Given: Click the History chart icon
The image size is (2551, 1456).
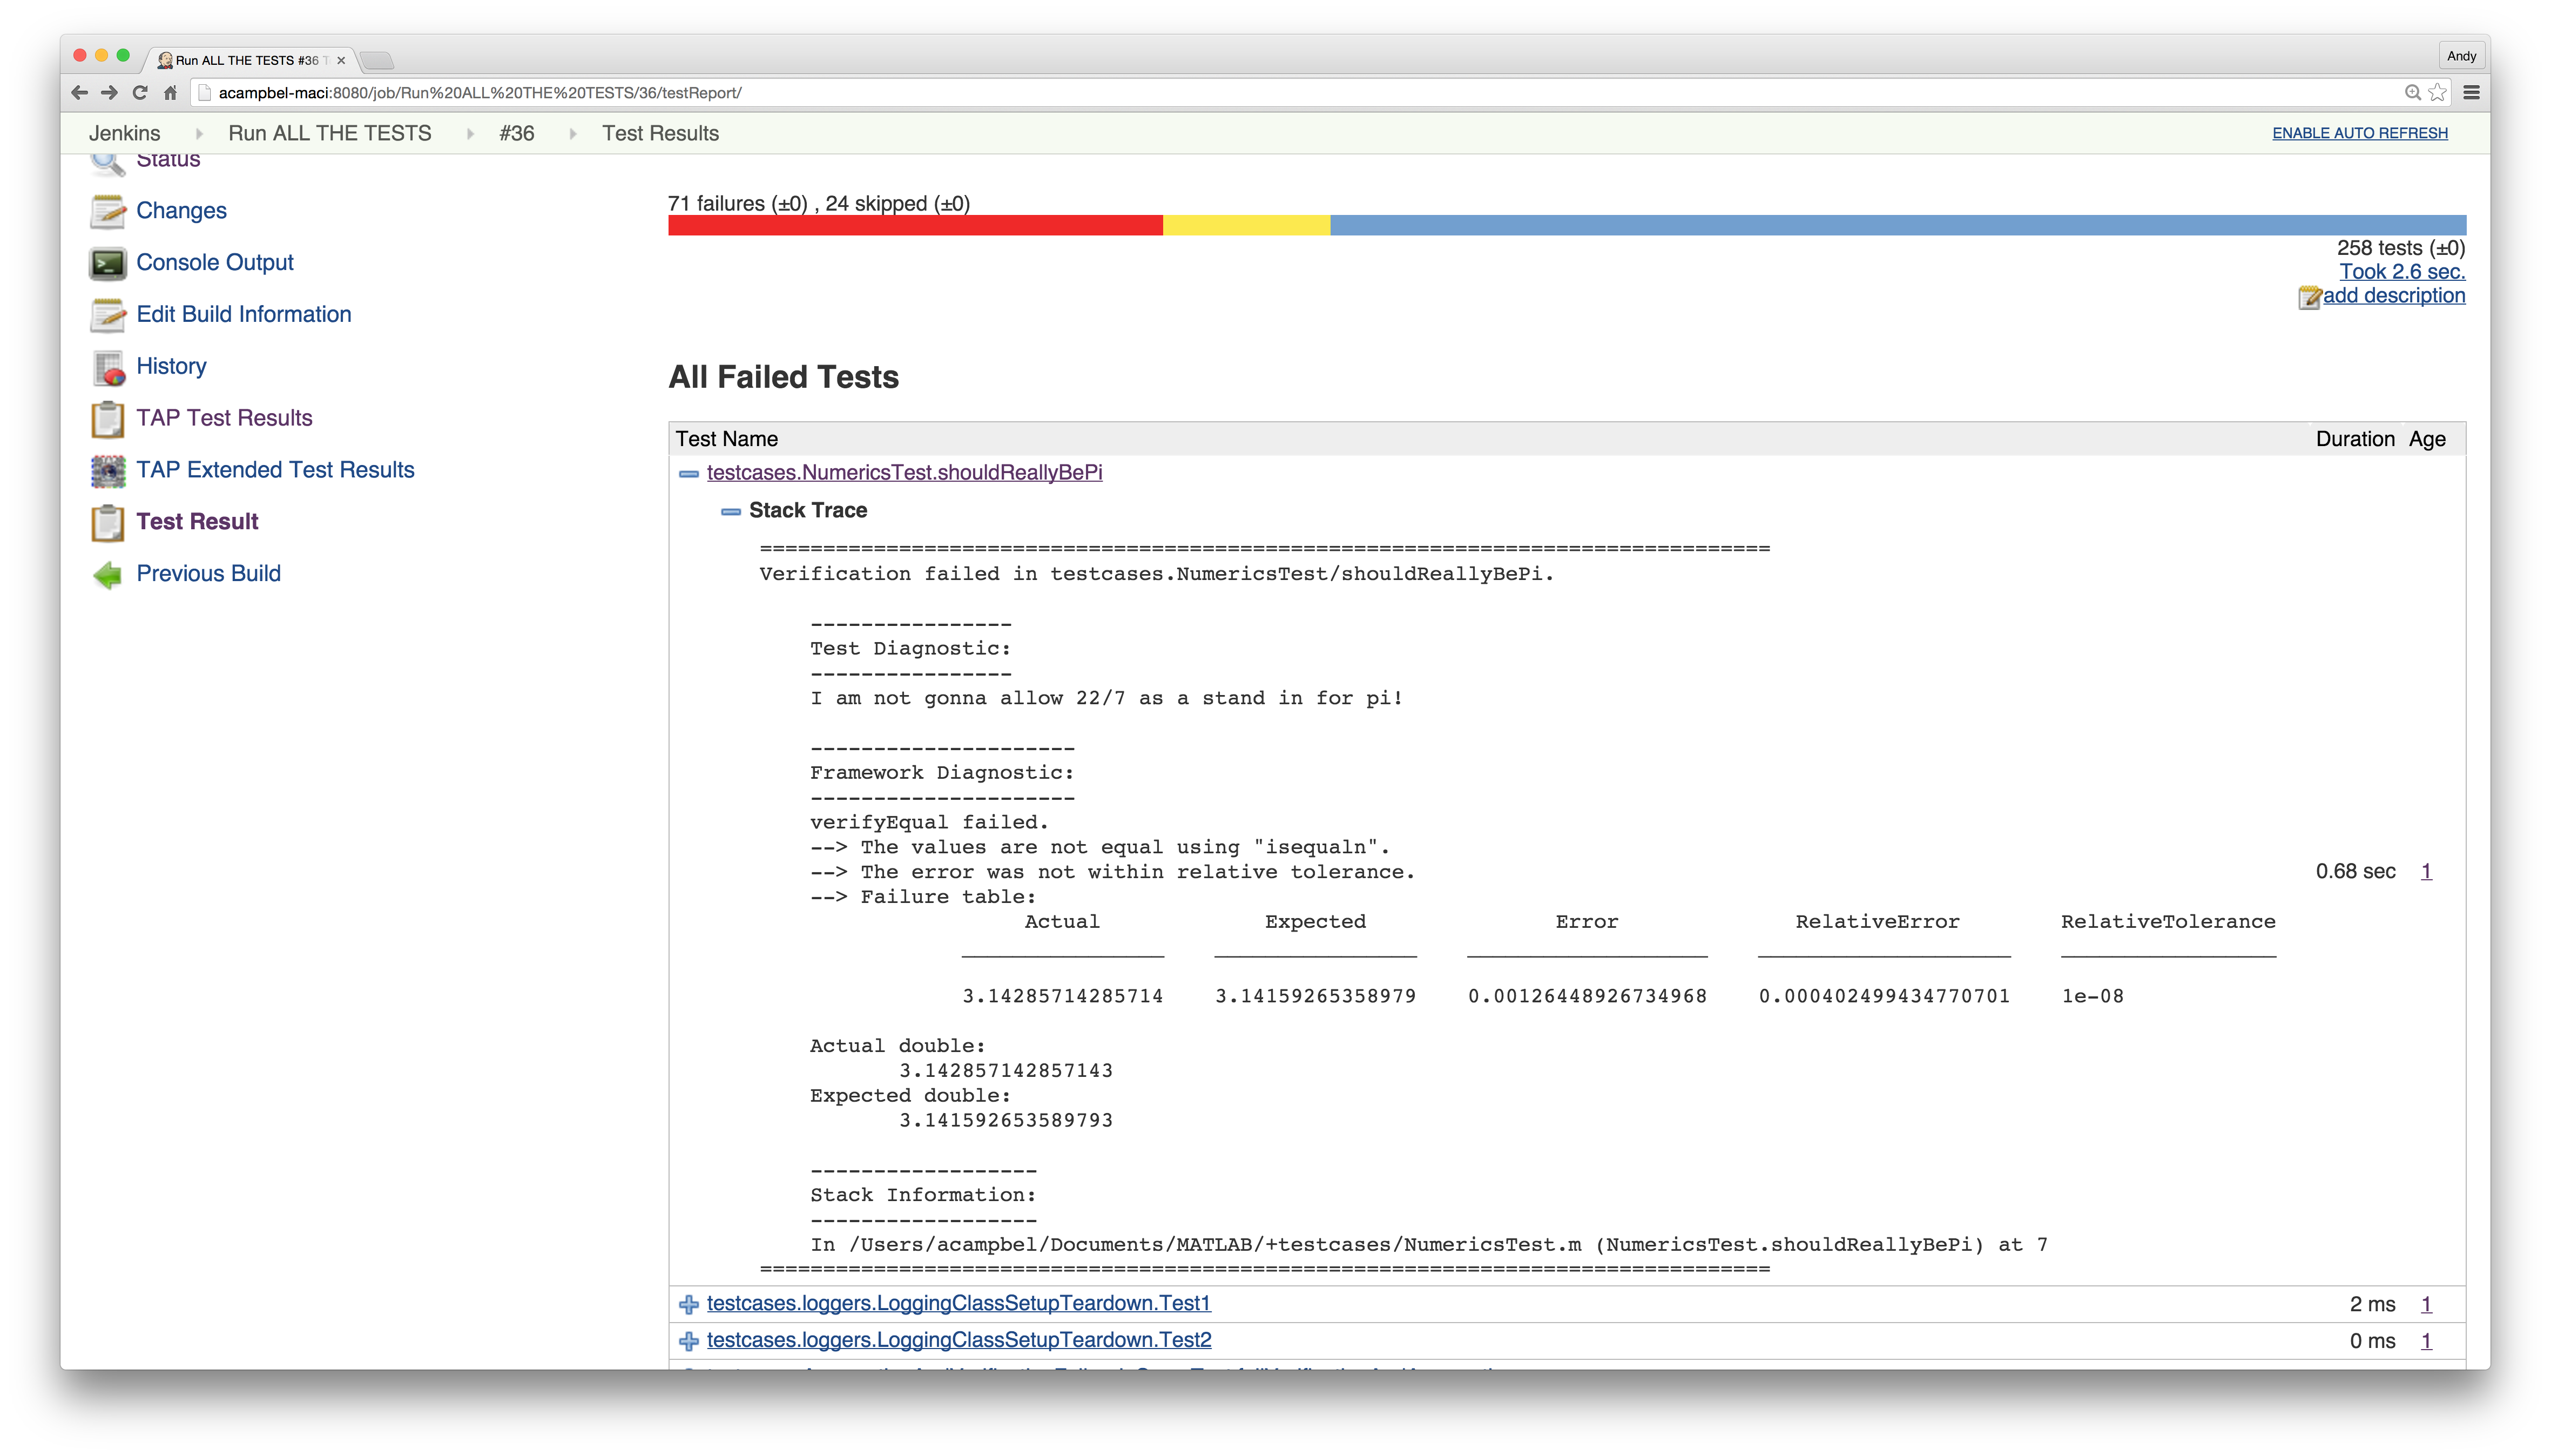Looking at the screenshot, I should (x=108, y=367).
